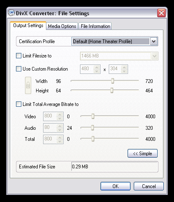Click the custom width field showing 480
The image size is (174, 202).
coord(87,69)
